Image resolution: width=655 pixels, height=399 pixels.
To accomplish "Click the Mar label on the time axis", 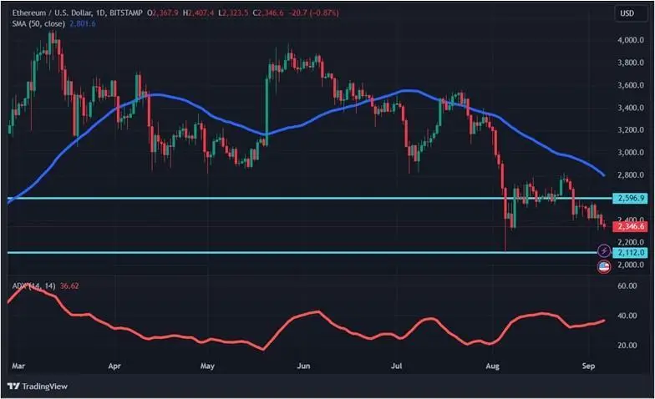I will (x=16, y=366).
